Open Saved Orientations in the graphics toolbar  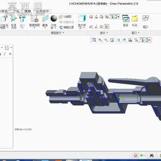click(124, 40)
